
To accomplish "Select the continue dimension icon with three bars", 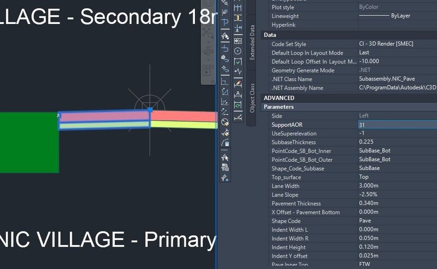I will coord(238,7).
